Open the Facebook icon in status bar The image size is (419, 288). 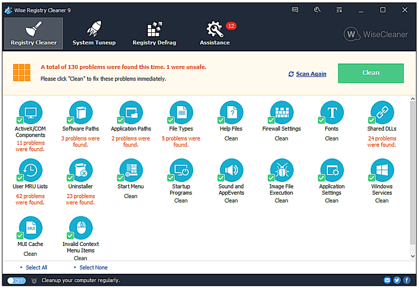tap(406, 280)
